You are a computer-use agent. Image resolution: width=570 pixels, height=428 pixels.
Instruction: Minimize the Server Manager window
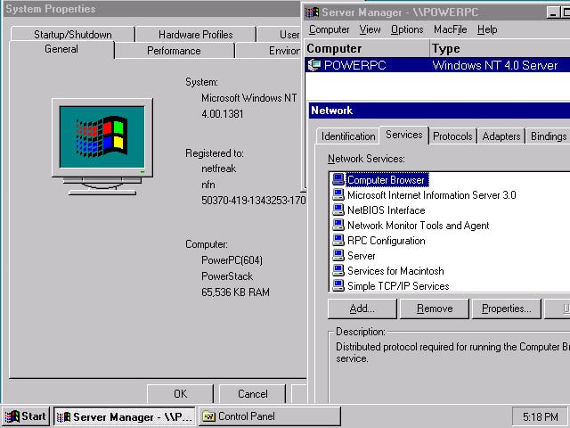(x=553, y=12)
